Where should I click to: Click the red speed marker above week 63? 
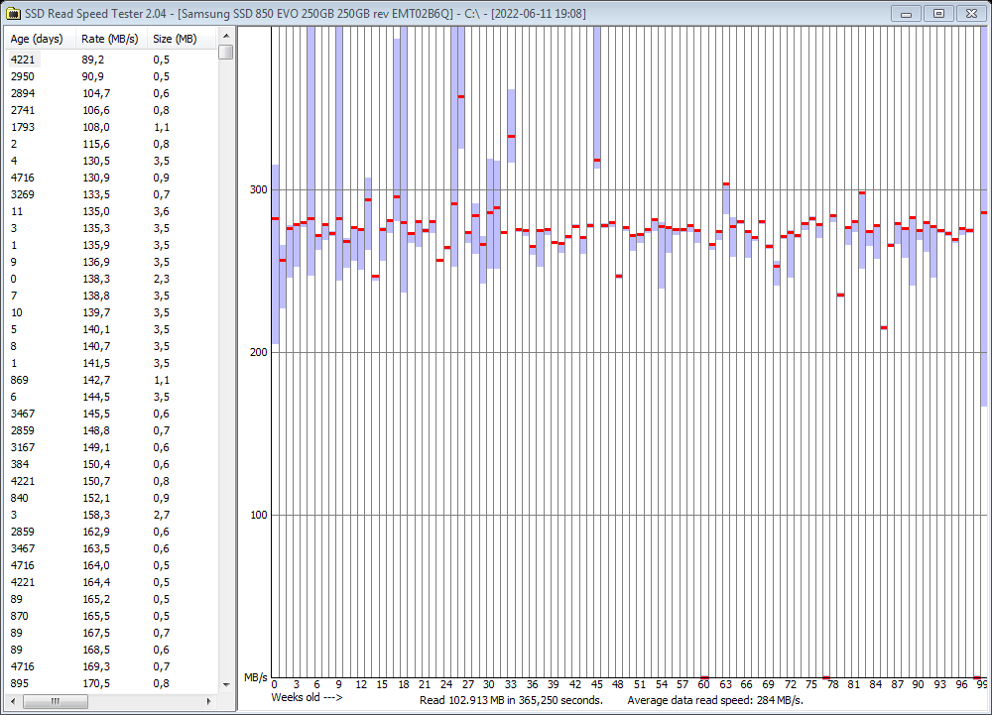click(x=727, y=184)
